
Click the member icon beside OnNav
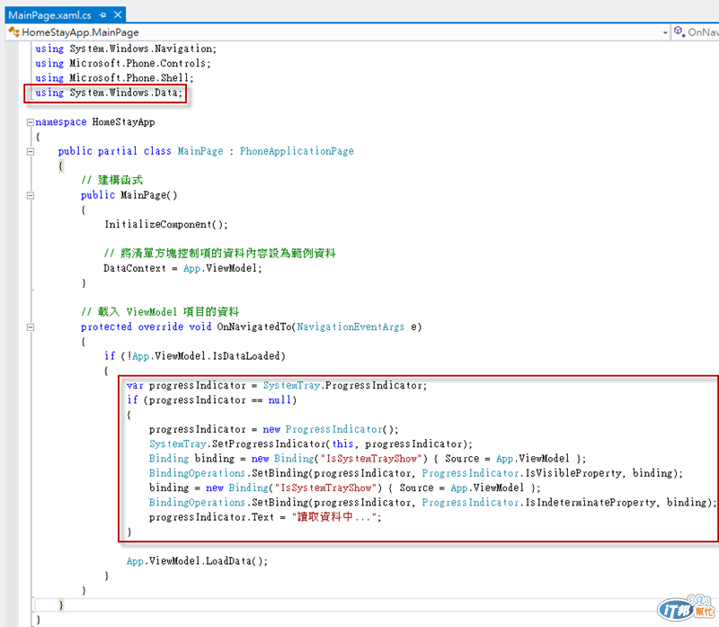click(679, 31)
